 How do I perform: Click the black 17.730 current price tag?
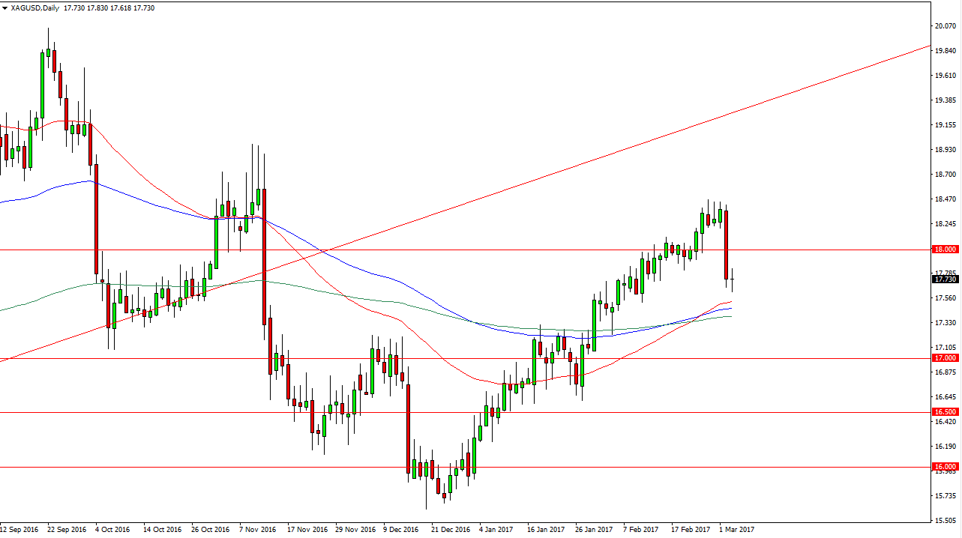click(944, 279)
